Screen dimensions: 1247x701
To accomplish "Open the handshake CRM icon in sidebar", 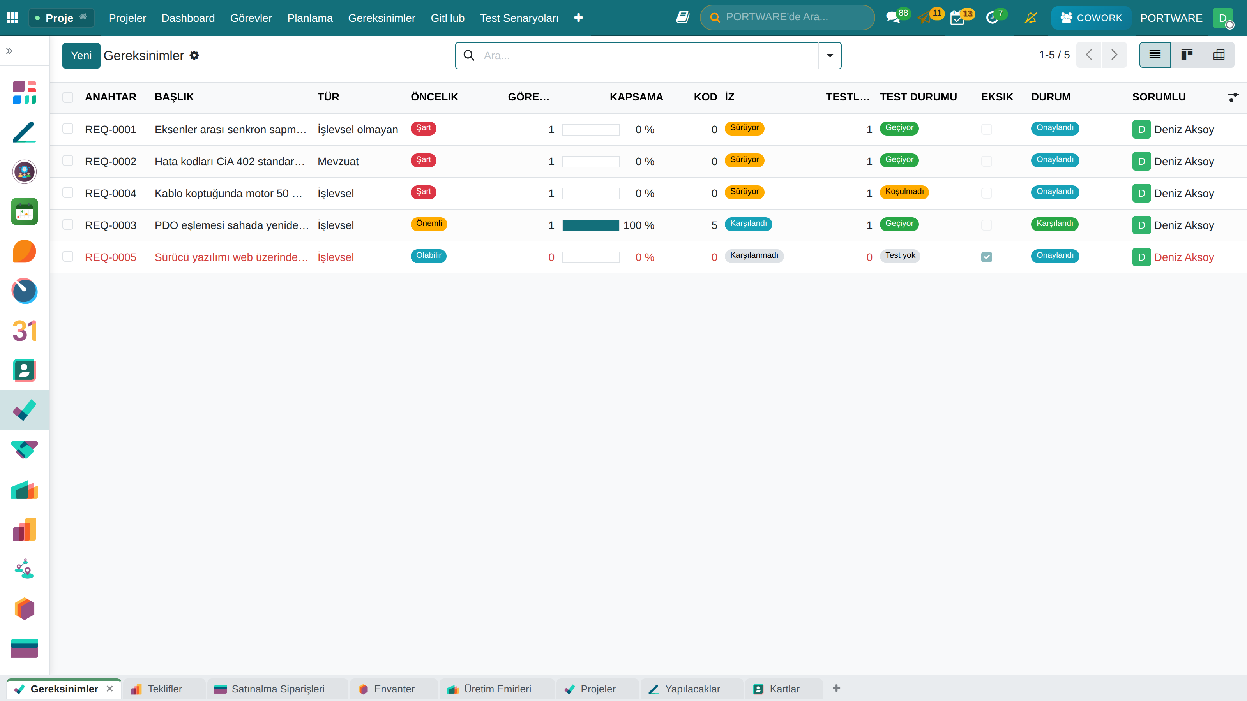I will (x=24, y=450).
